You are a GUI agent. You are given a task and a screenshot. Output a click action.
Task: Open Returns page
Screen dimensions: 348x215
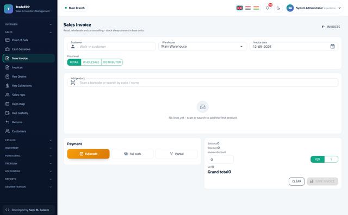pyautogui.click(x=29, y=122)
